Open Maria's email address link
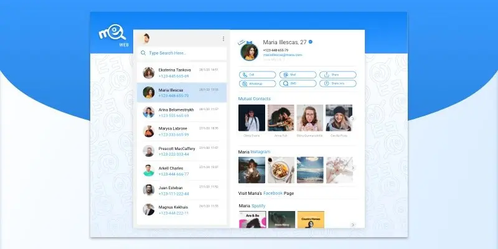The width and height of the screenshot is (498, 249). 283,55
